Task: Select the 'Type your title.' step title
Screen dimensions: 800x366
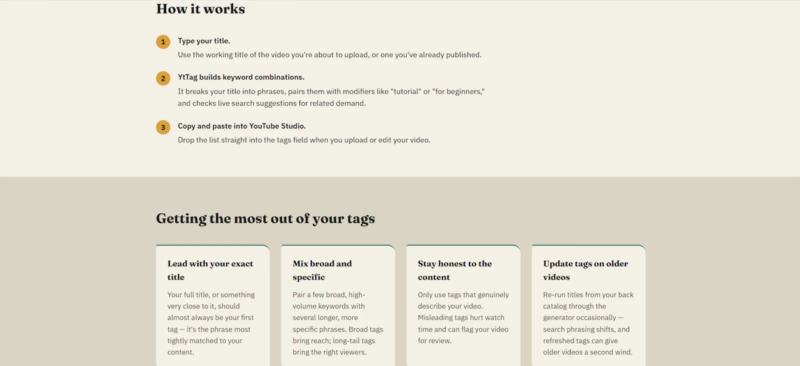Action: 204,41
